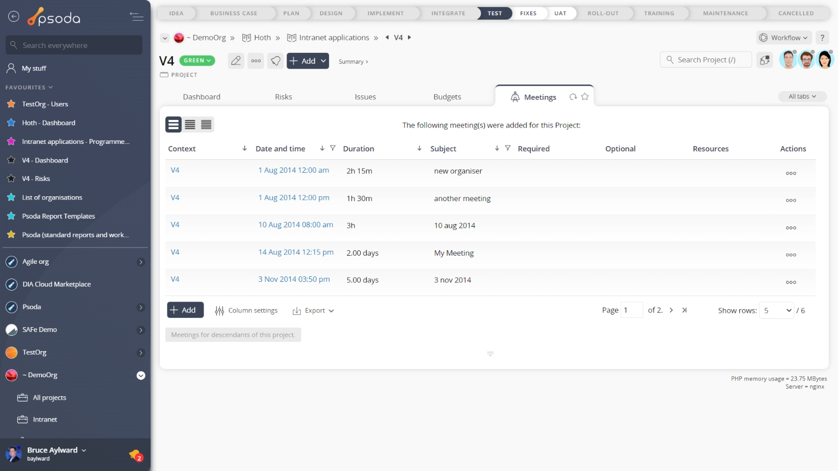838x471 pixels.
Task: Jump to last page of meetings
Action: (684, 310)
